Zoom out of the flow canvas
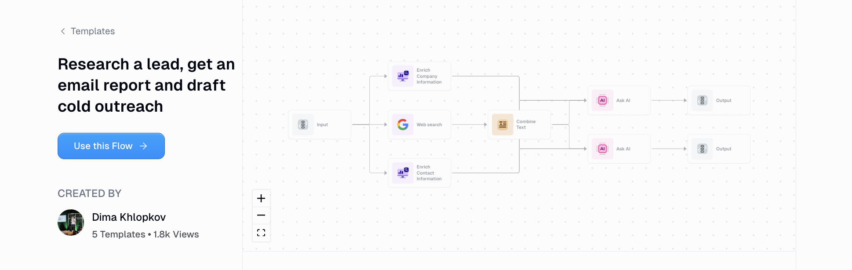Viewport: 852px width, 270px height. point(261,215)
